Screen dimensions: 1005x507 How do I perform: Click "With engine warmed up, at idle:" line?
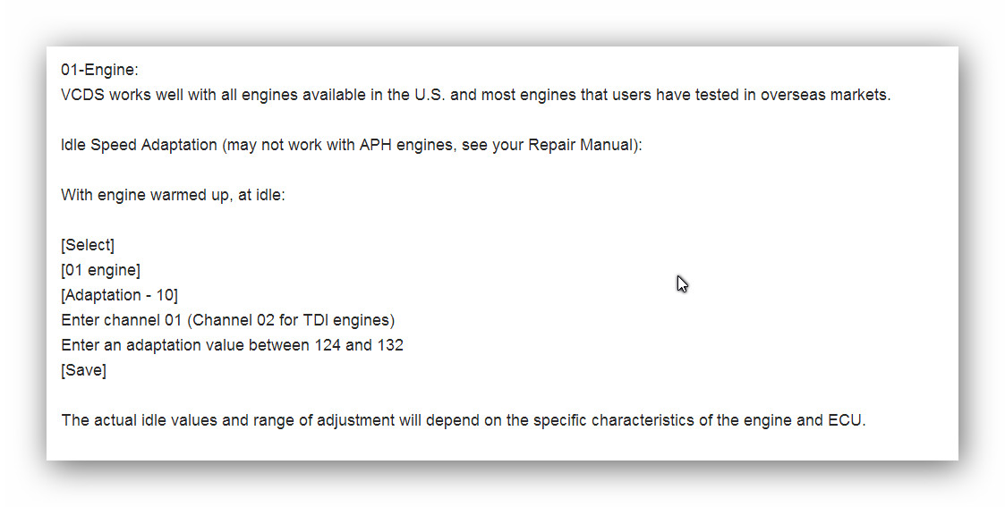point(173,195)
